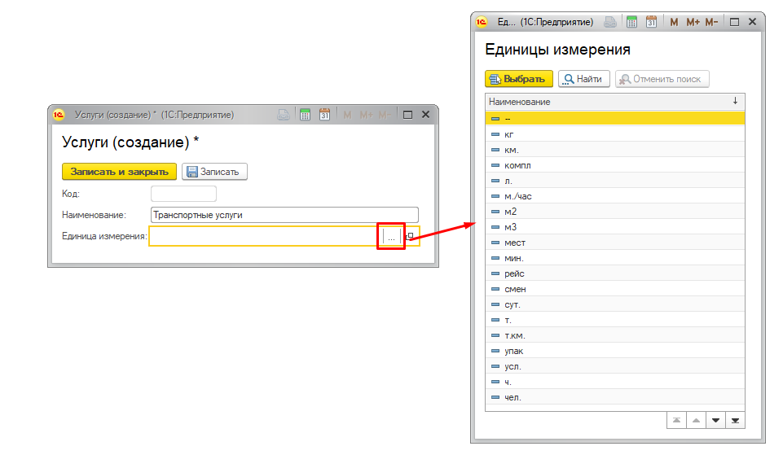Jump to first row of list
The image size is (783, 468).
coord(676,420)
